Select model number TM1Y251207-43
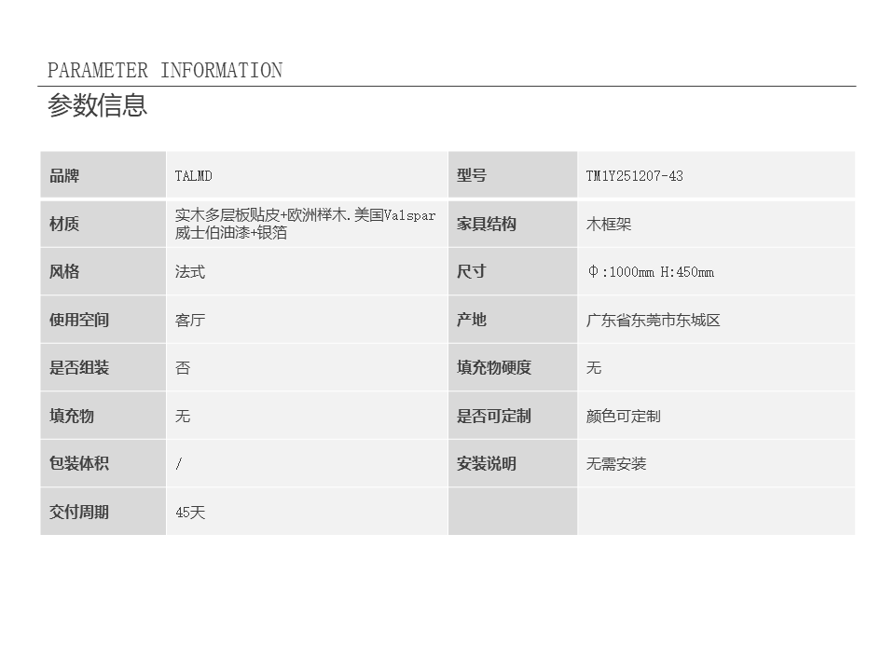Viewport: 895px width, 671px height. [x=634, y=176]
